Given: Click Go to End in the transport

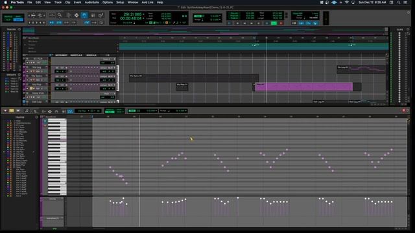Looking at the screenshot, I should 259,23.
